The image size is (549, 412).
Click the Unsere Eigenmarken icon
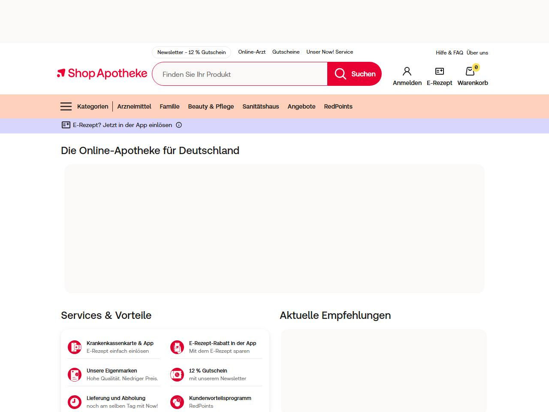(x=75, y=375)
